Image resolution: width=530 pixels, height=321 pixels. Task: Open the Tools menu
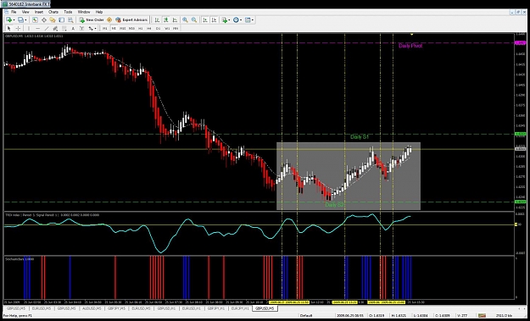[x=68, y=12]
